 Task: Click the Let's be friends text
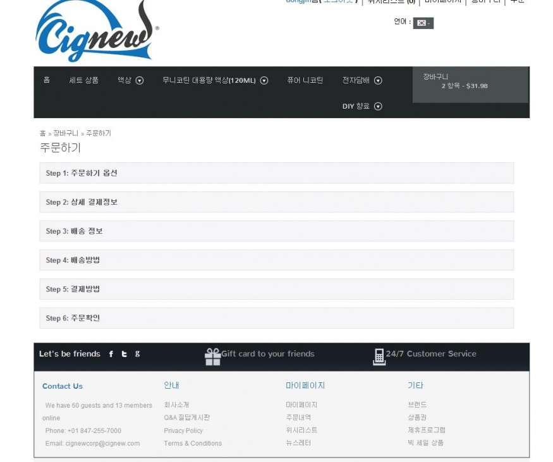pyautogui.click(x=70, y=354)
